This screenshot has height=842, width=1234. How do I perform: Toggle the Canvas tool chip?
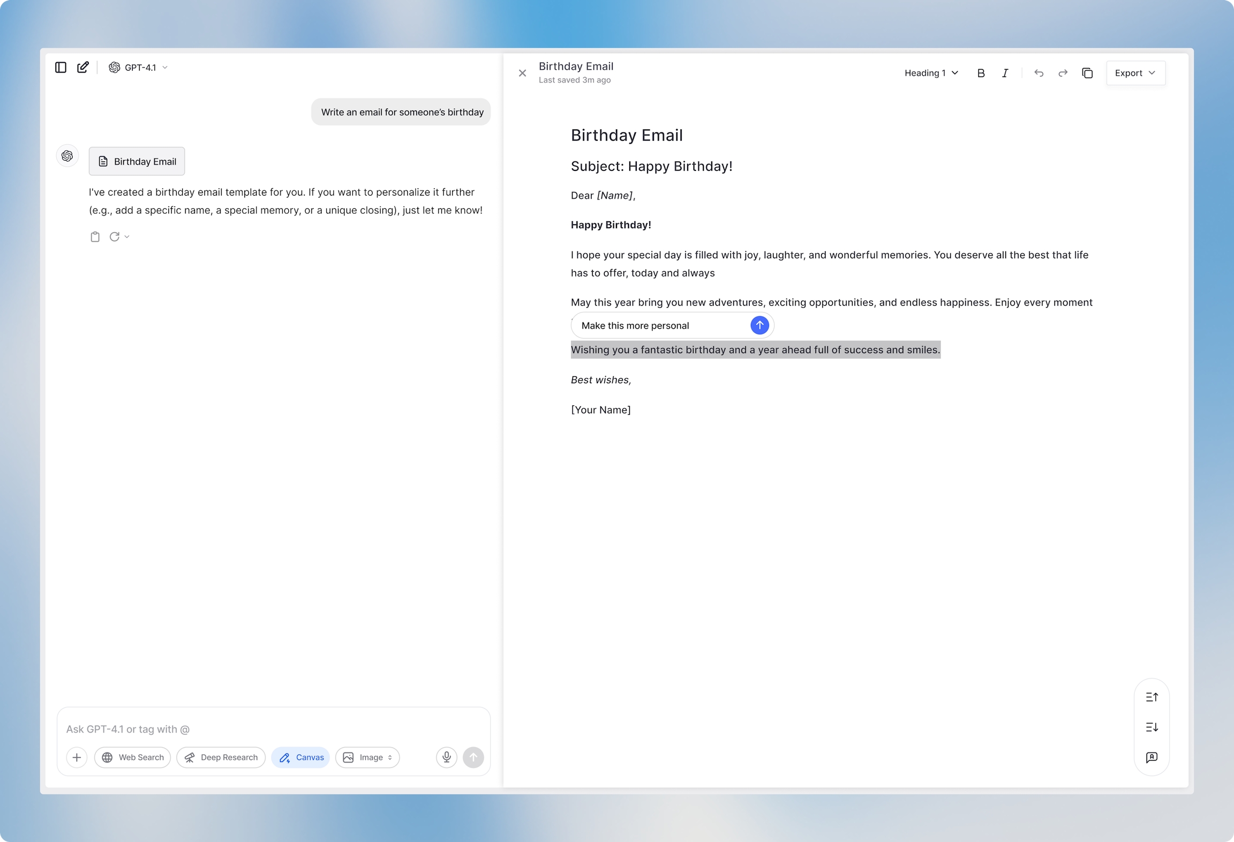tap(301, 757)
